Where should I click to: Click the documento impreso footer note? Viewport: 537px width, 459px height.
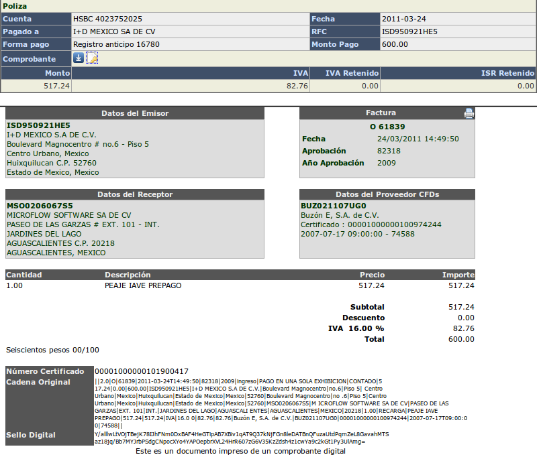[x=240, y=451]
